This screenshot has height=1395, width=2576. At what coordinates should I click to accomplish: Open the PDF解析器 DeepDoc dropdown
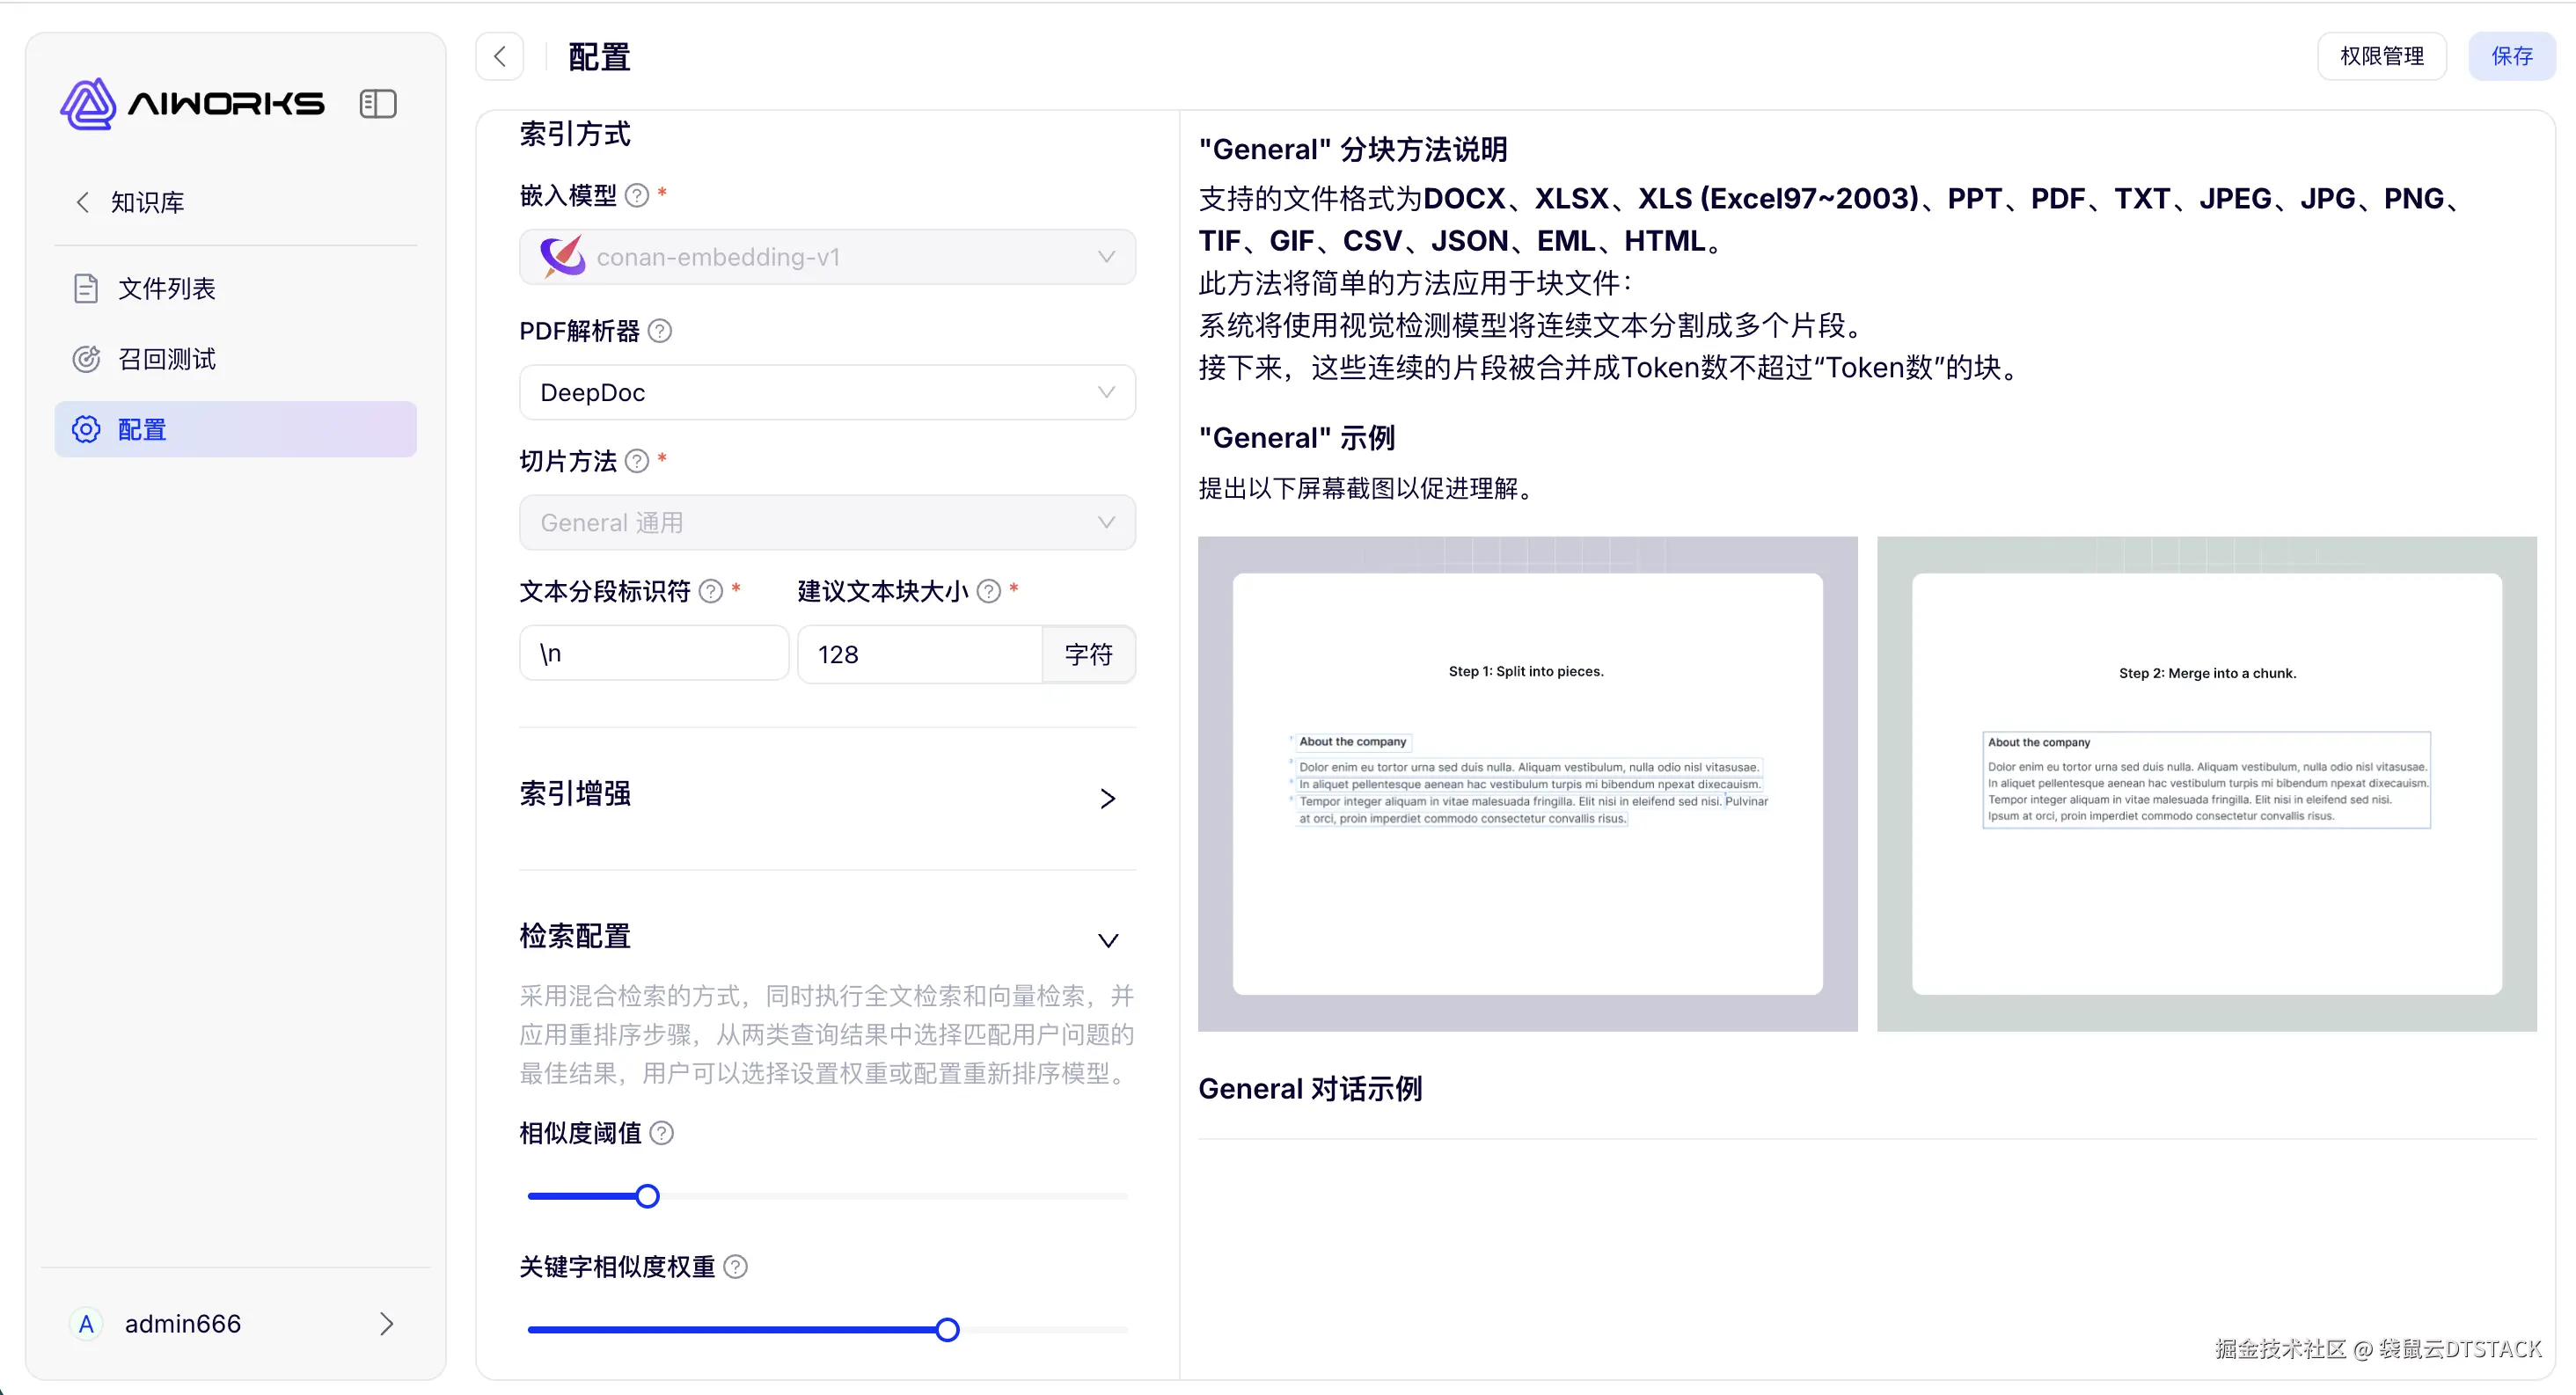click(827, 393)
